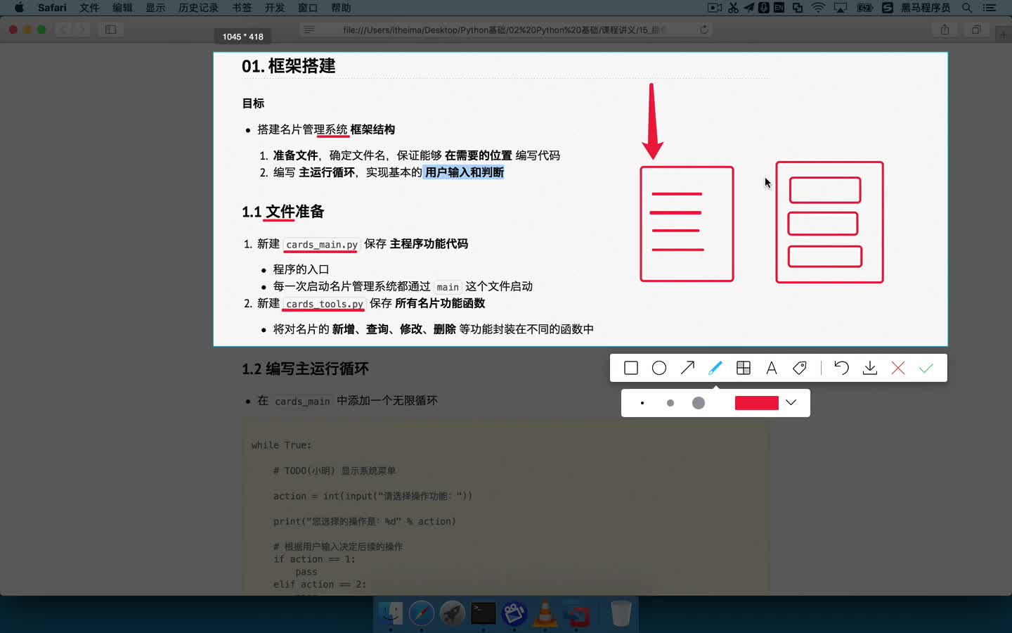The width and height of the screenshot is (1012, 633).
Task: Confirm annotations with the green checkmark
Action: click(926, 367)
